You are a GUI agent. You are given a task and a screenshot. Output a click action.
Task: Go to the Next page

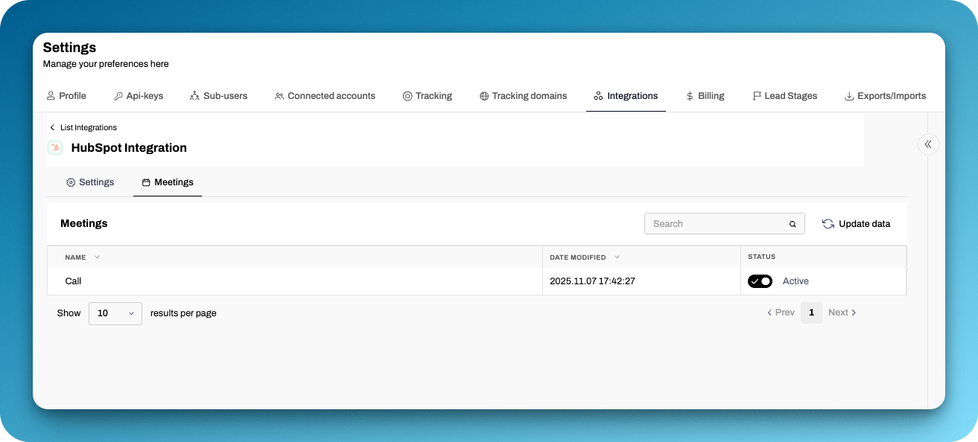point(842,313)
